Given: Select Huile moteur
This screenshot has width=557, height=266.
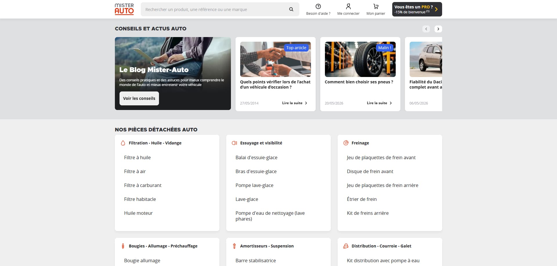Looking at the screenshot, I should [x=138, y=213].
